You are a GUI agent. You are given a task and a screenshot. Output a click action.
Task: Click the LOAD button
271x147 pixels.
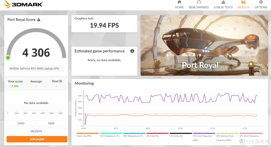[x=21, y=123]
